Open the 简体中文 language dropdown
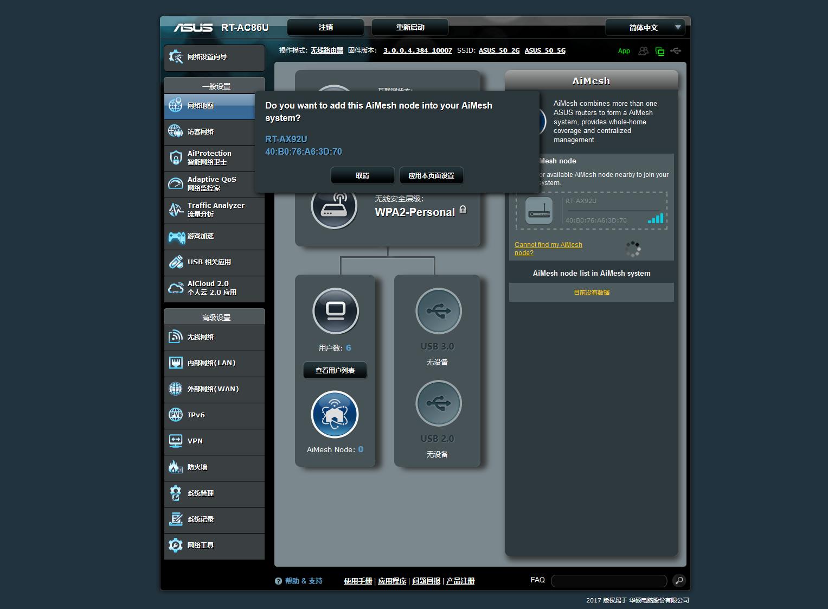 coord(645,28)
